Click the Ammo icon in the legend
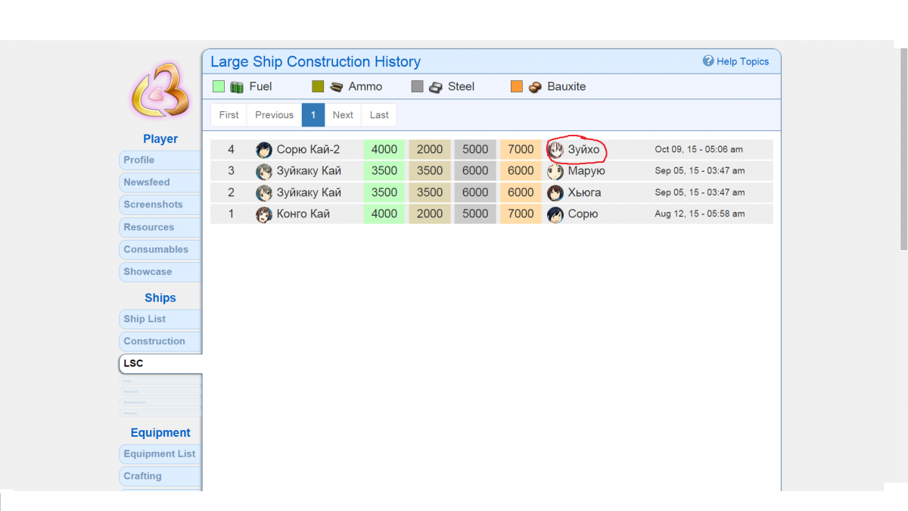The width and height of the screenshot is (908, 511). pos(337,87)
